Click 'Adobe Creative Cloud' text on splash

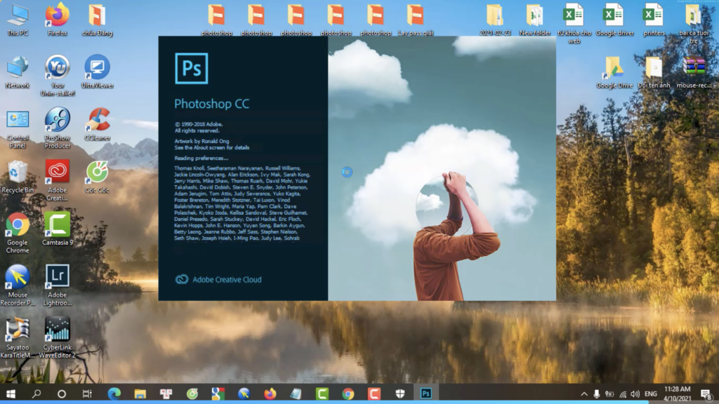[x=227, y=279]
